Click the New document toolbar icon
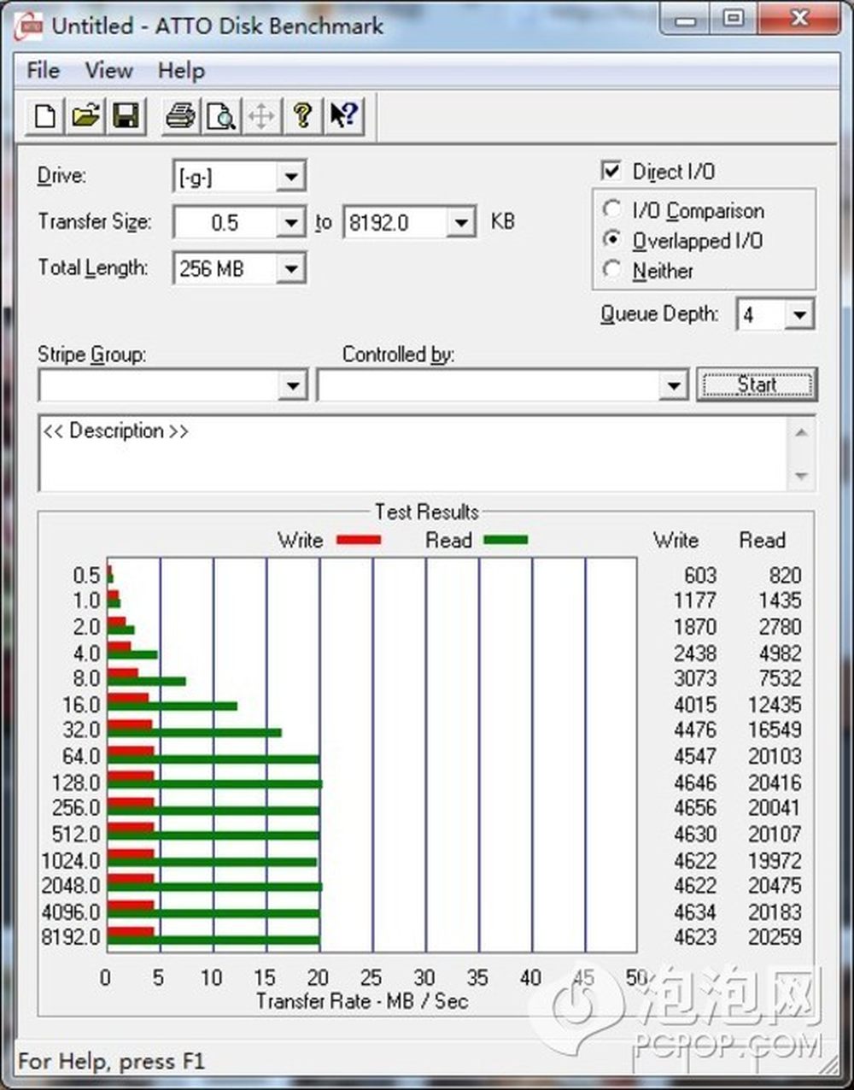This screenshot has width=854, height=1090. (x=45, y=115)
